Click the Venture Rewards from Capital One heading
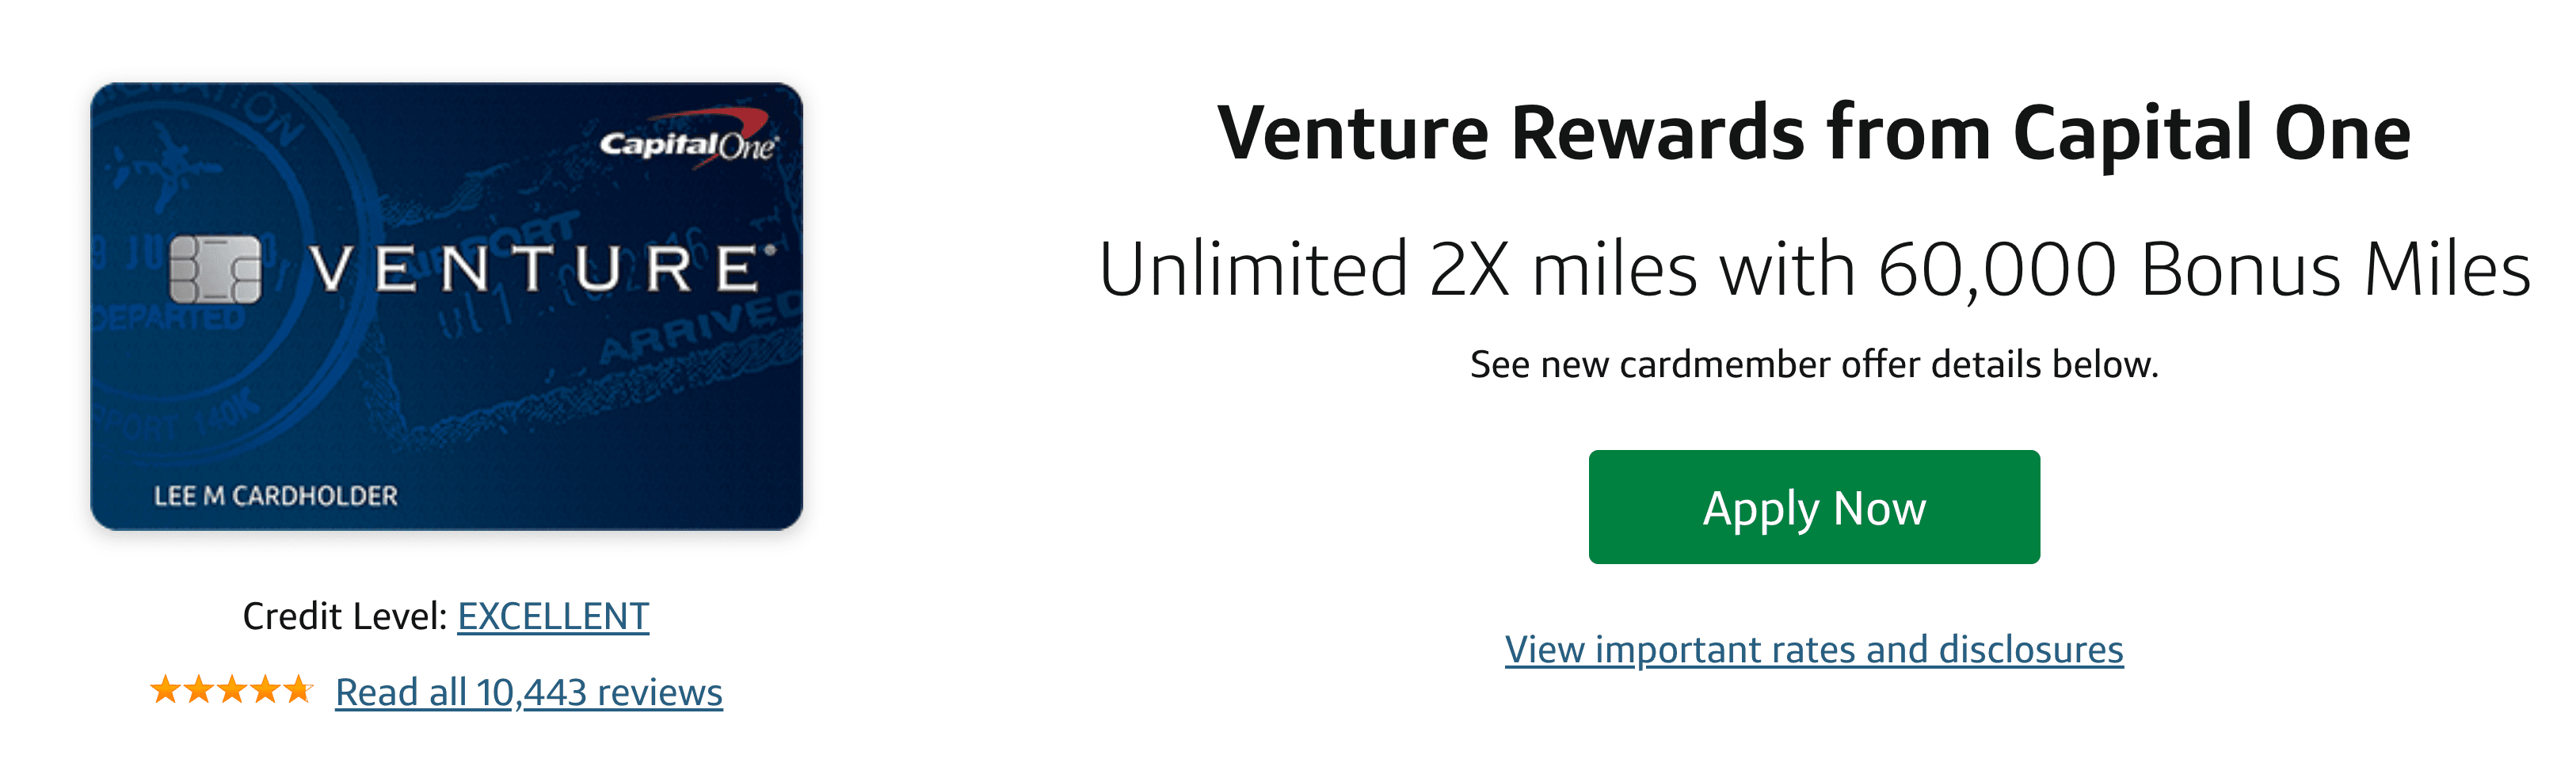This screenshot has width=2576, height=759. 1813,133
